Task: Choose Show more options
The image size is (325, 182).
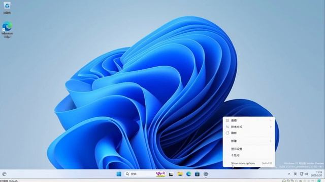Action: pyautogui.click(x=249, y=163)
